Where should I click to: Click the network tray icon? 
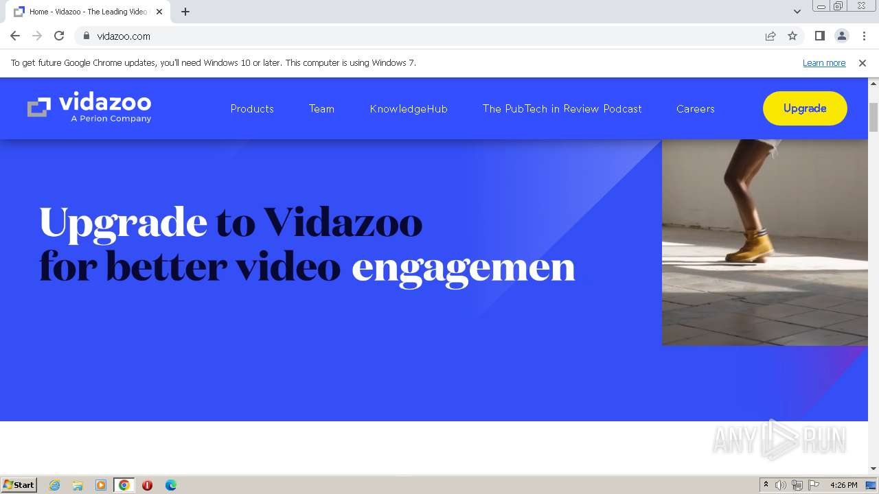point(797,485)
